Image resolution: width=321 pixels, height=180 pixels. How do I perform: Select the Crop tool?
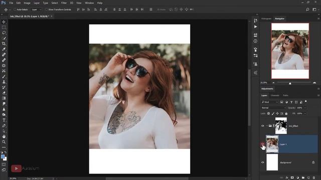coord(4,43)
